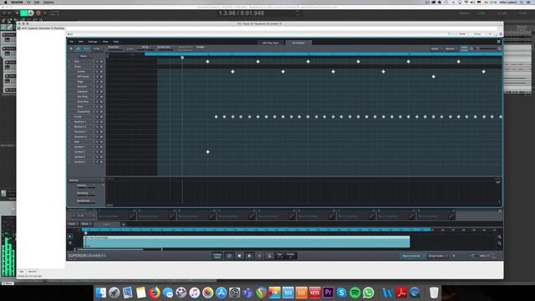Open the Show dropdown above instrument list
The image size is (535, 301).
(86, 56)
